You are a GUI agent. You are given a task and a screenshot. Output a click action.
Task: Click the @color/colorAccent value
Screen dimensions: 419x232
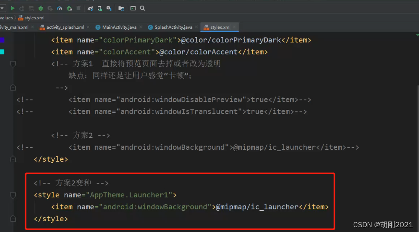(198, 52)
